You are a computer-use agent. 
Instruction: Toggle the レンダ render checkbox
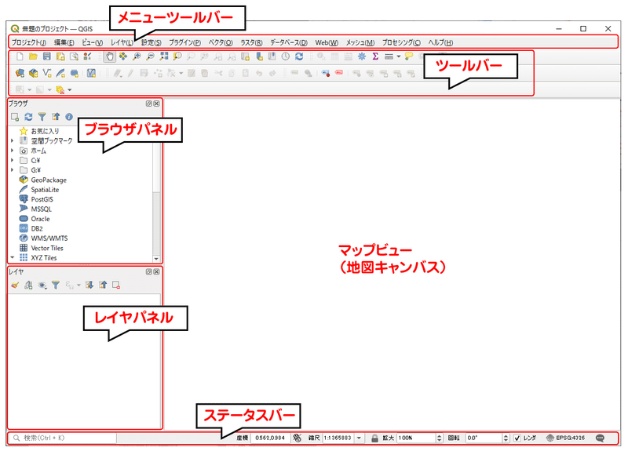click(x=517, y=438)
